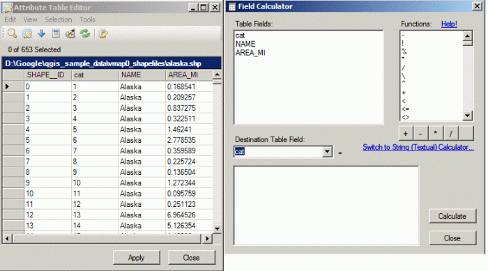Click the alaska.shp file path header

[x=112, y=63]
